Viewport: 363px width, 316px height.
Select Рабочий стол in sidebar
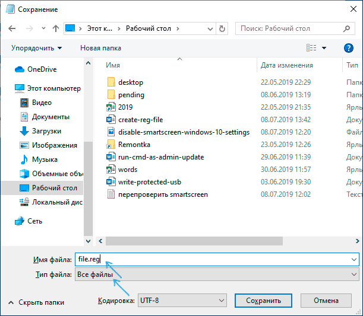click(42, 188)
